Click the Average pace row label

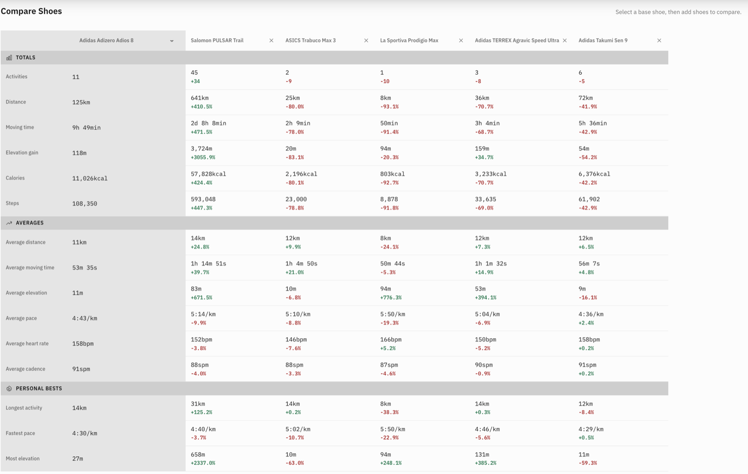click(x=21, y=318)
